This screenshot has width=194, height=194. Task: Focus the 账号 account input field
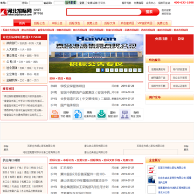coord(15,3)
